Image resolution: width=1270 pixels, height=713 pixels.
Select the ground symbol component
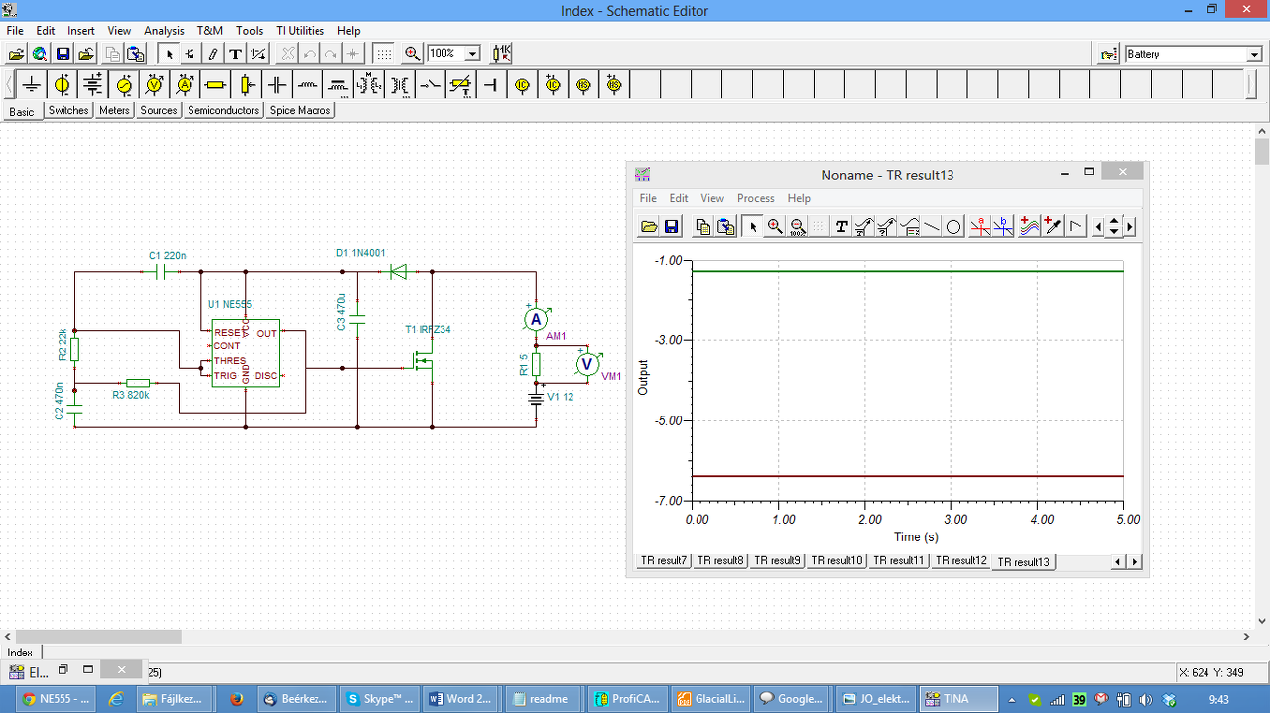pos(33,85)
